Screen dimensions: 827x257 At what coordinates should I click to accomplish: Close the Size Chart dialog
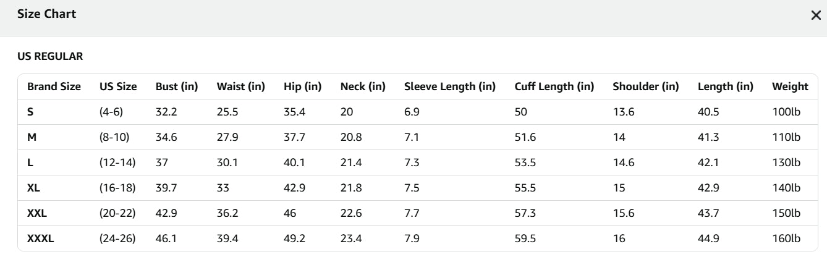click(815, 15)
